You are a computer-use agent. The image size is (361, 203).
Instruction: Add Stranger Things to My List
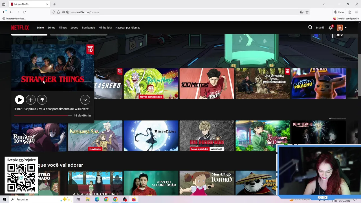31,100
